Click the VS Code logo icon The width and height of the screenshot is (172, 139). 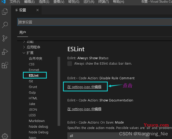(3, 2)
